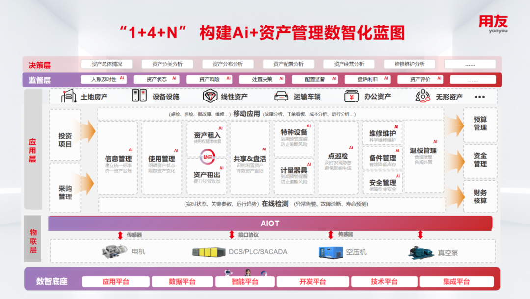This screenshot has width=530, height=299.
Task: Open 资产总体情况 in the 决策层 row
Action: pyautogui.click(x=106, y=64)
